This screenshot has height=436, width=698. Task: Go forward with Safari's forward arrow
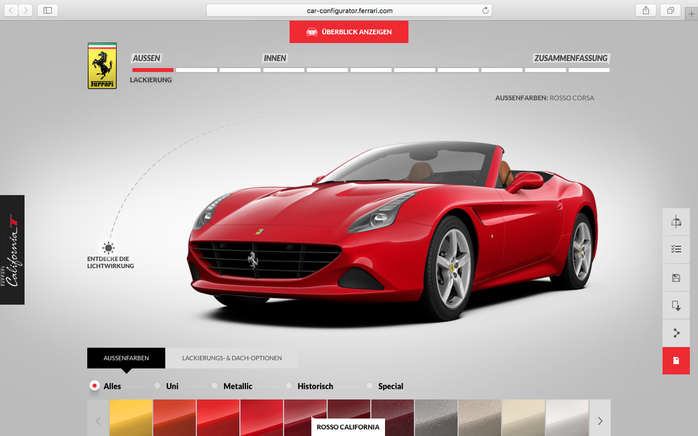[25, 10]
